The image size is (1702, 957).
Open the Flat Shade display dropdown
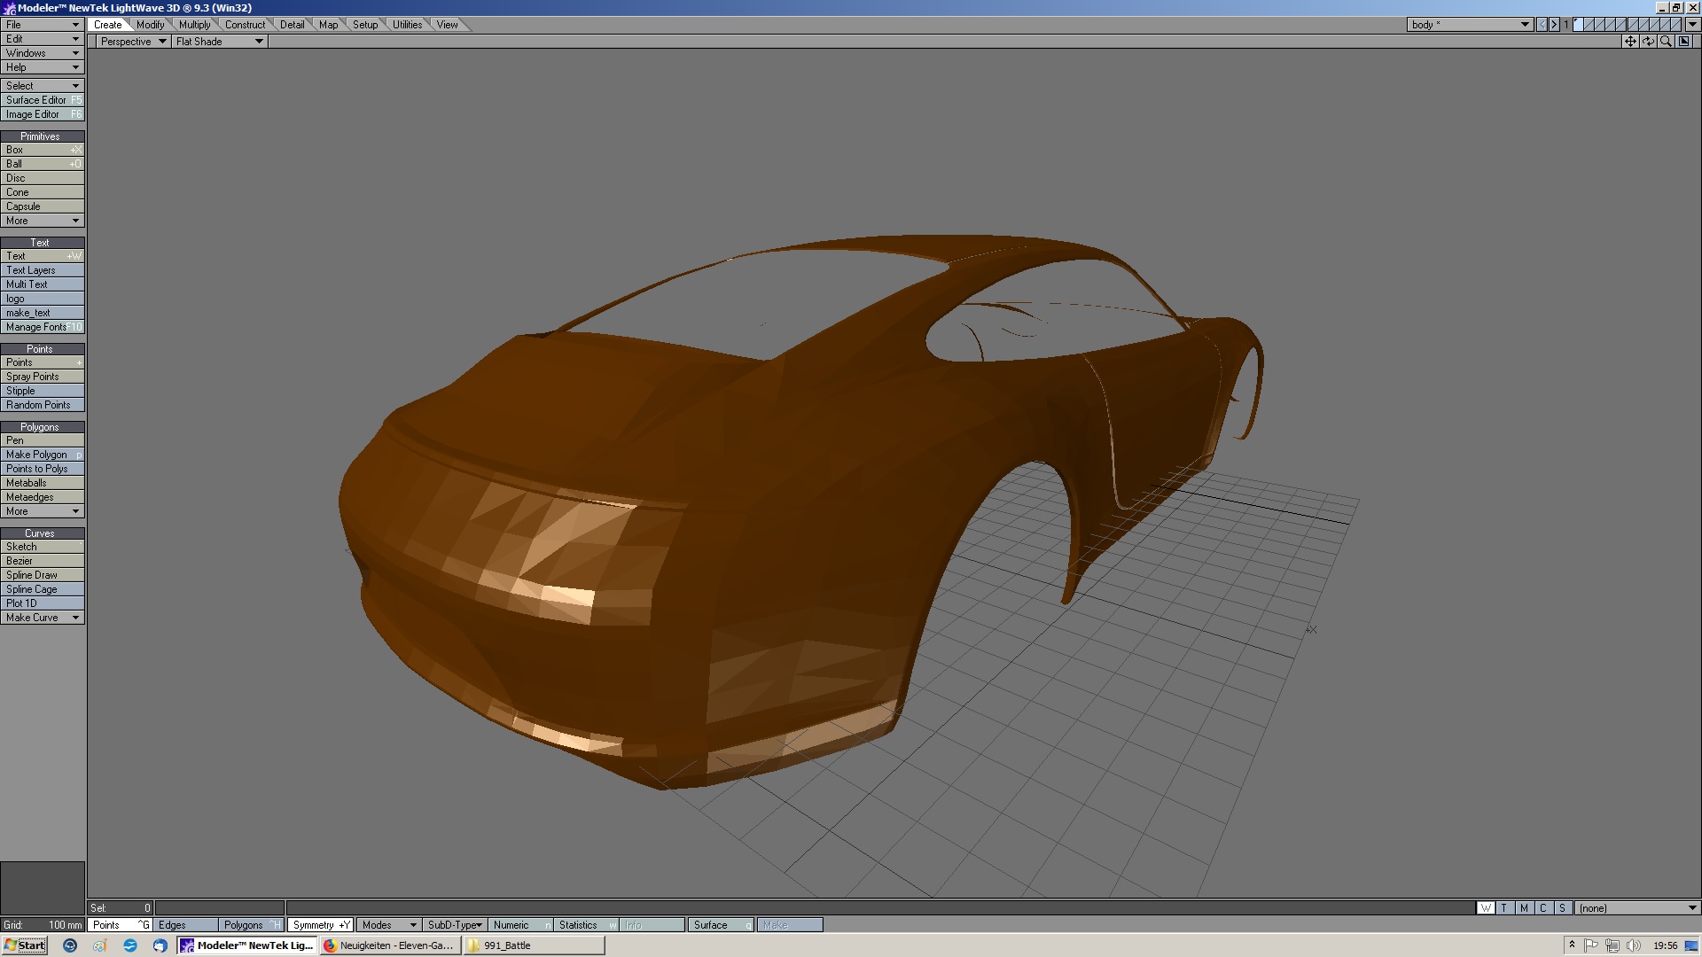[220, 42]
